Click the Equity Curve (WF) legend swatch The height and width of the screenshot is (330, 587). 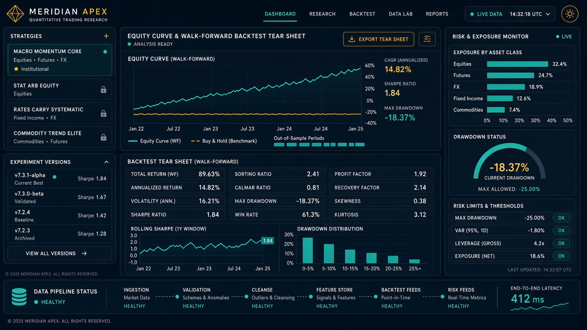pos(133,141)
